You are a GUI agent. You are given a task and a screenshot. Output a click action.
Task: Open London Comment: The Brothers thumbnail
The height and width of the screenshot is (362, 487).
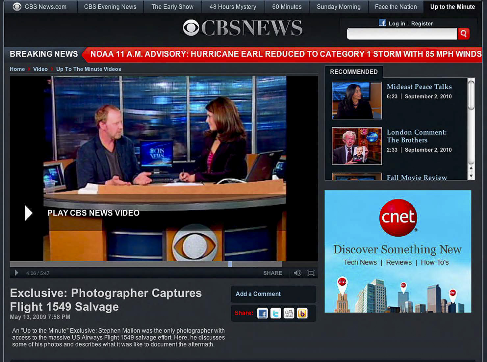click(x=357, y=146)
